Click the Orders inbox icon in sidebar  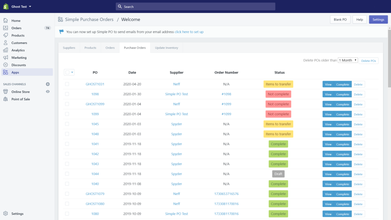(x=6, y=28)
